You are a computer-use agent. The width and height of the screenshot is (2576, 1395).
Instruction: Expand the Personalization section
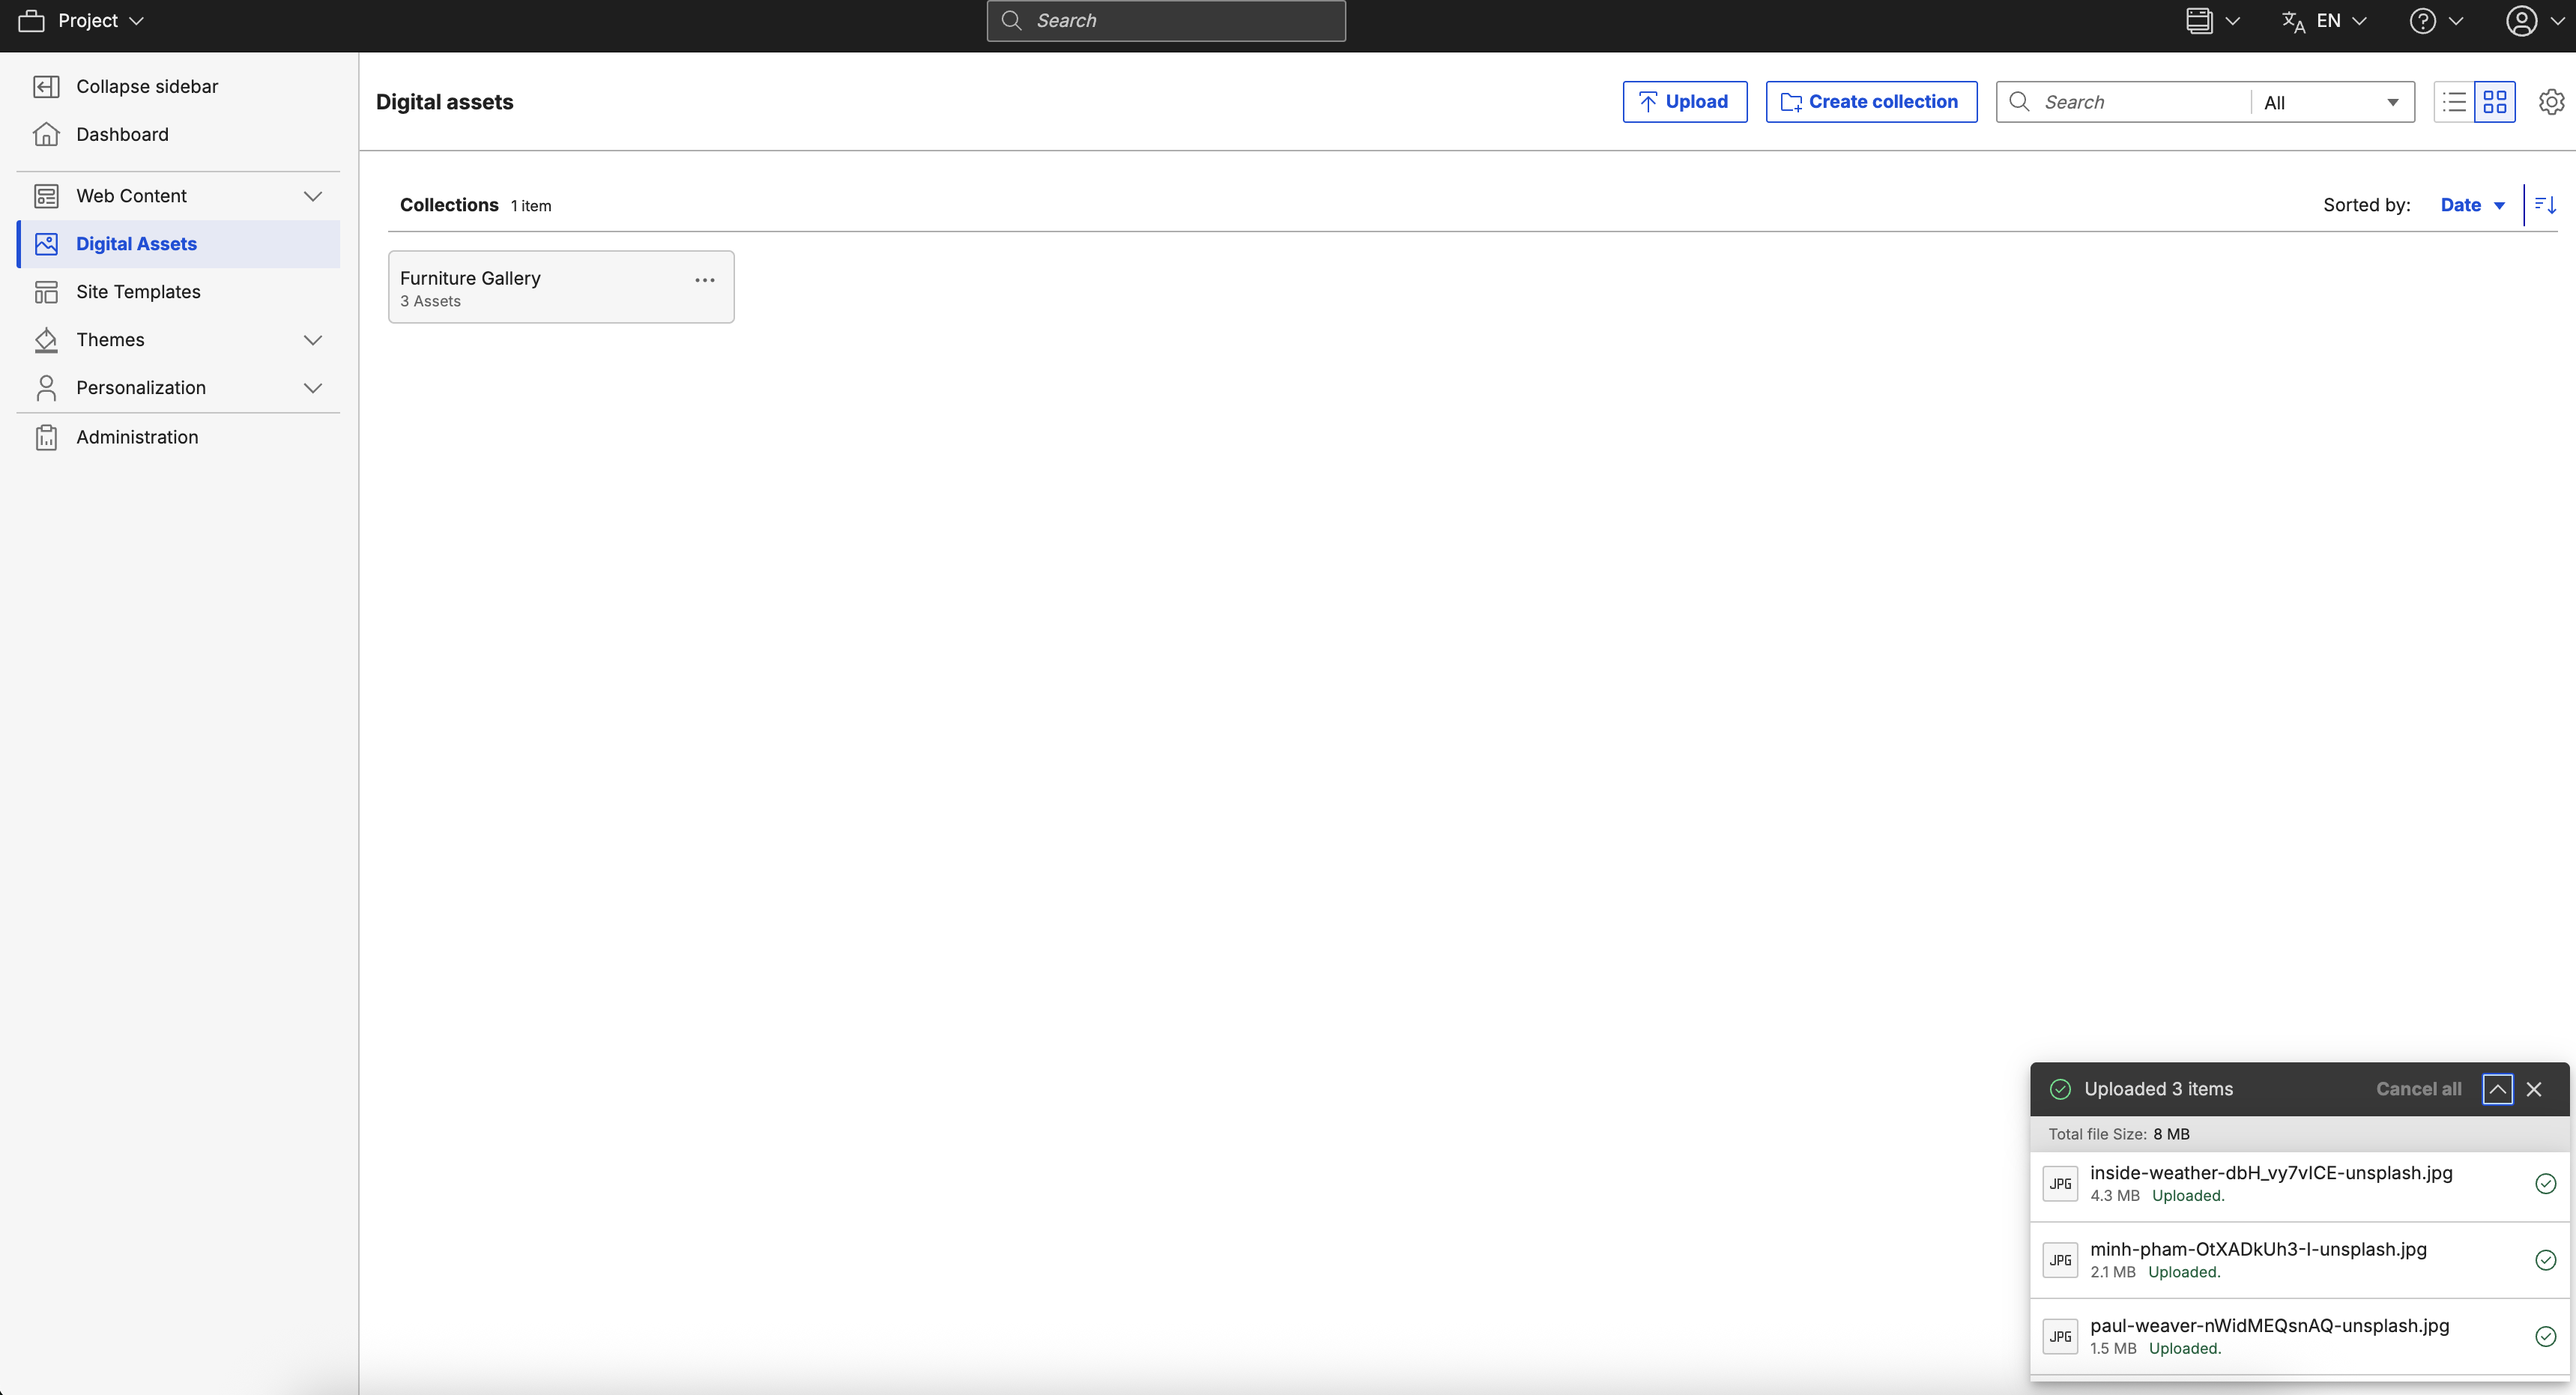(x=313, y=388)
